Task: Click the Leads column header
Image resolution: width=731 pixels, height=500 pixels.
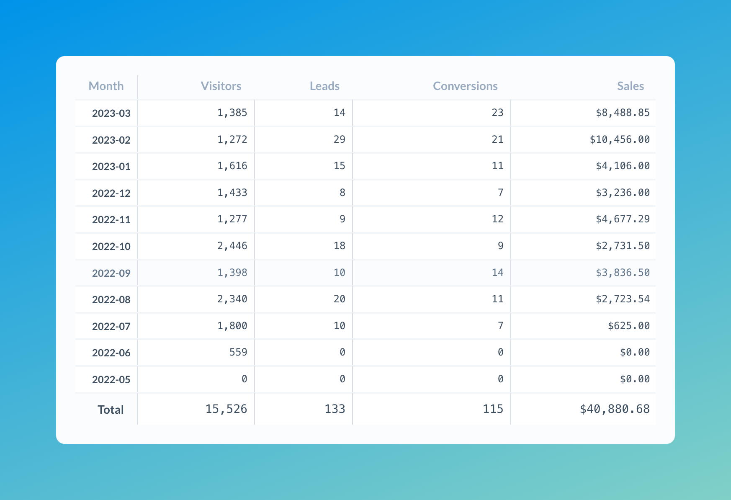Action: tap(324, 86)
